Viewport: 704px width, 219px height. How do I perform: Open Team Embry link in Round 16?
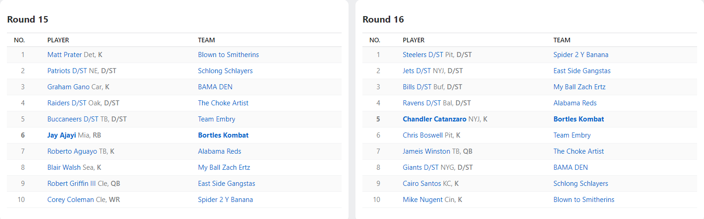(572, 135)
